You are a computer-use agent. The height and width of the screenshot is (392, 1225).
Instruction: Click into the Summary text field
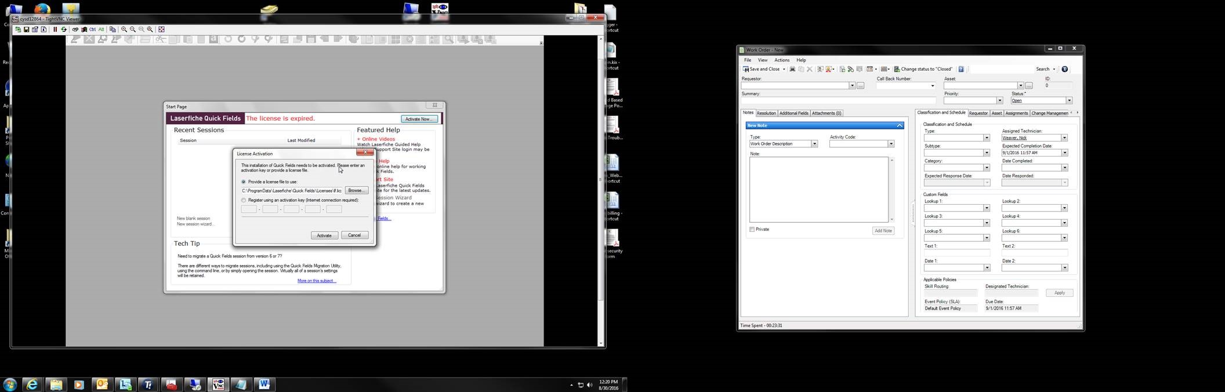pos(838,101)
